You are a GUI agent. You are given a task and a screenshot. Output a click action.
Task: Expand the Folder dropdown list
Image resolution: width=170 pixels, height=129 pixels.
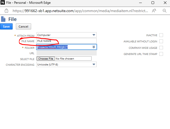[94, 47]
